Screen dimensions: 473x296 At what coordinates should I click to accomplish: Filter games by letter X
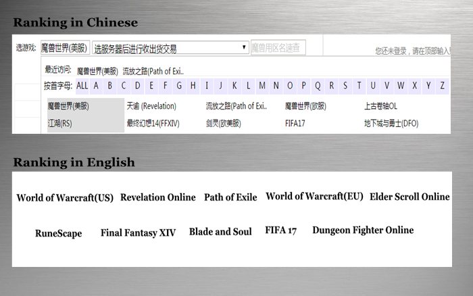(415, 86)
